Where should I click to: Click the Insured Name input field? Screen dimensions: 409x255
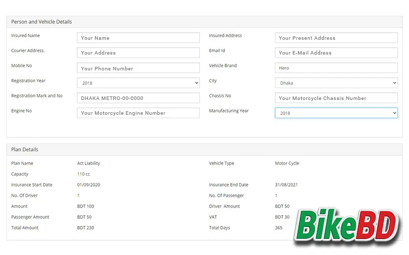[x=138, y=38]
